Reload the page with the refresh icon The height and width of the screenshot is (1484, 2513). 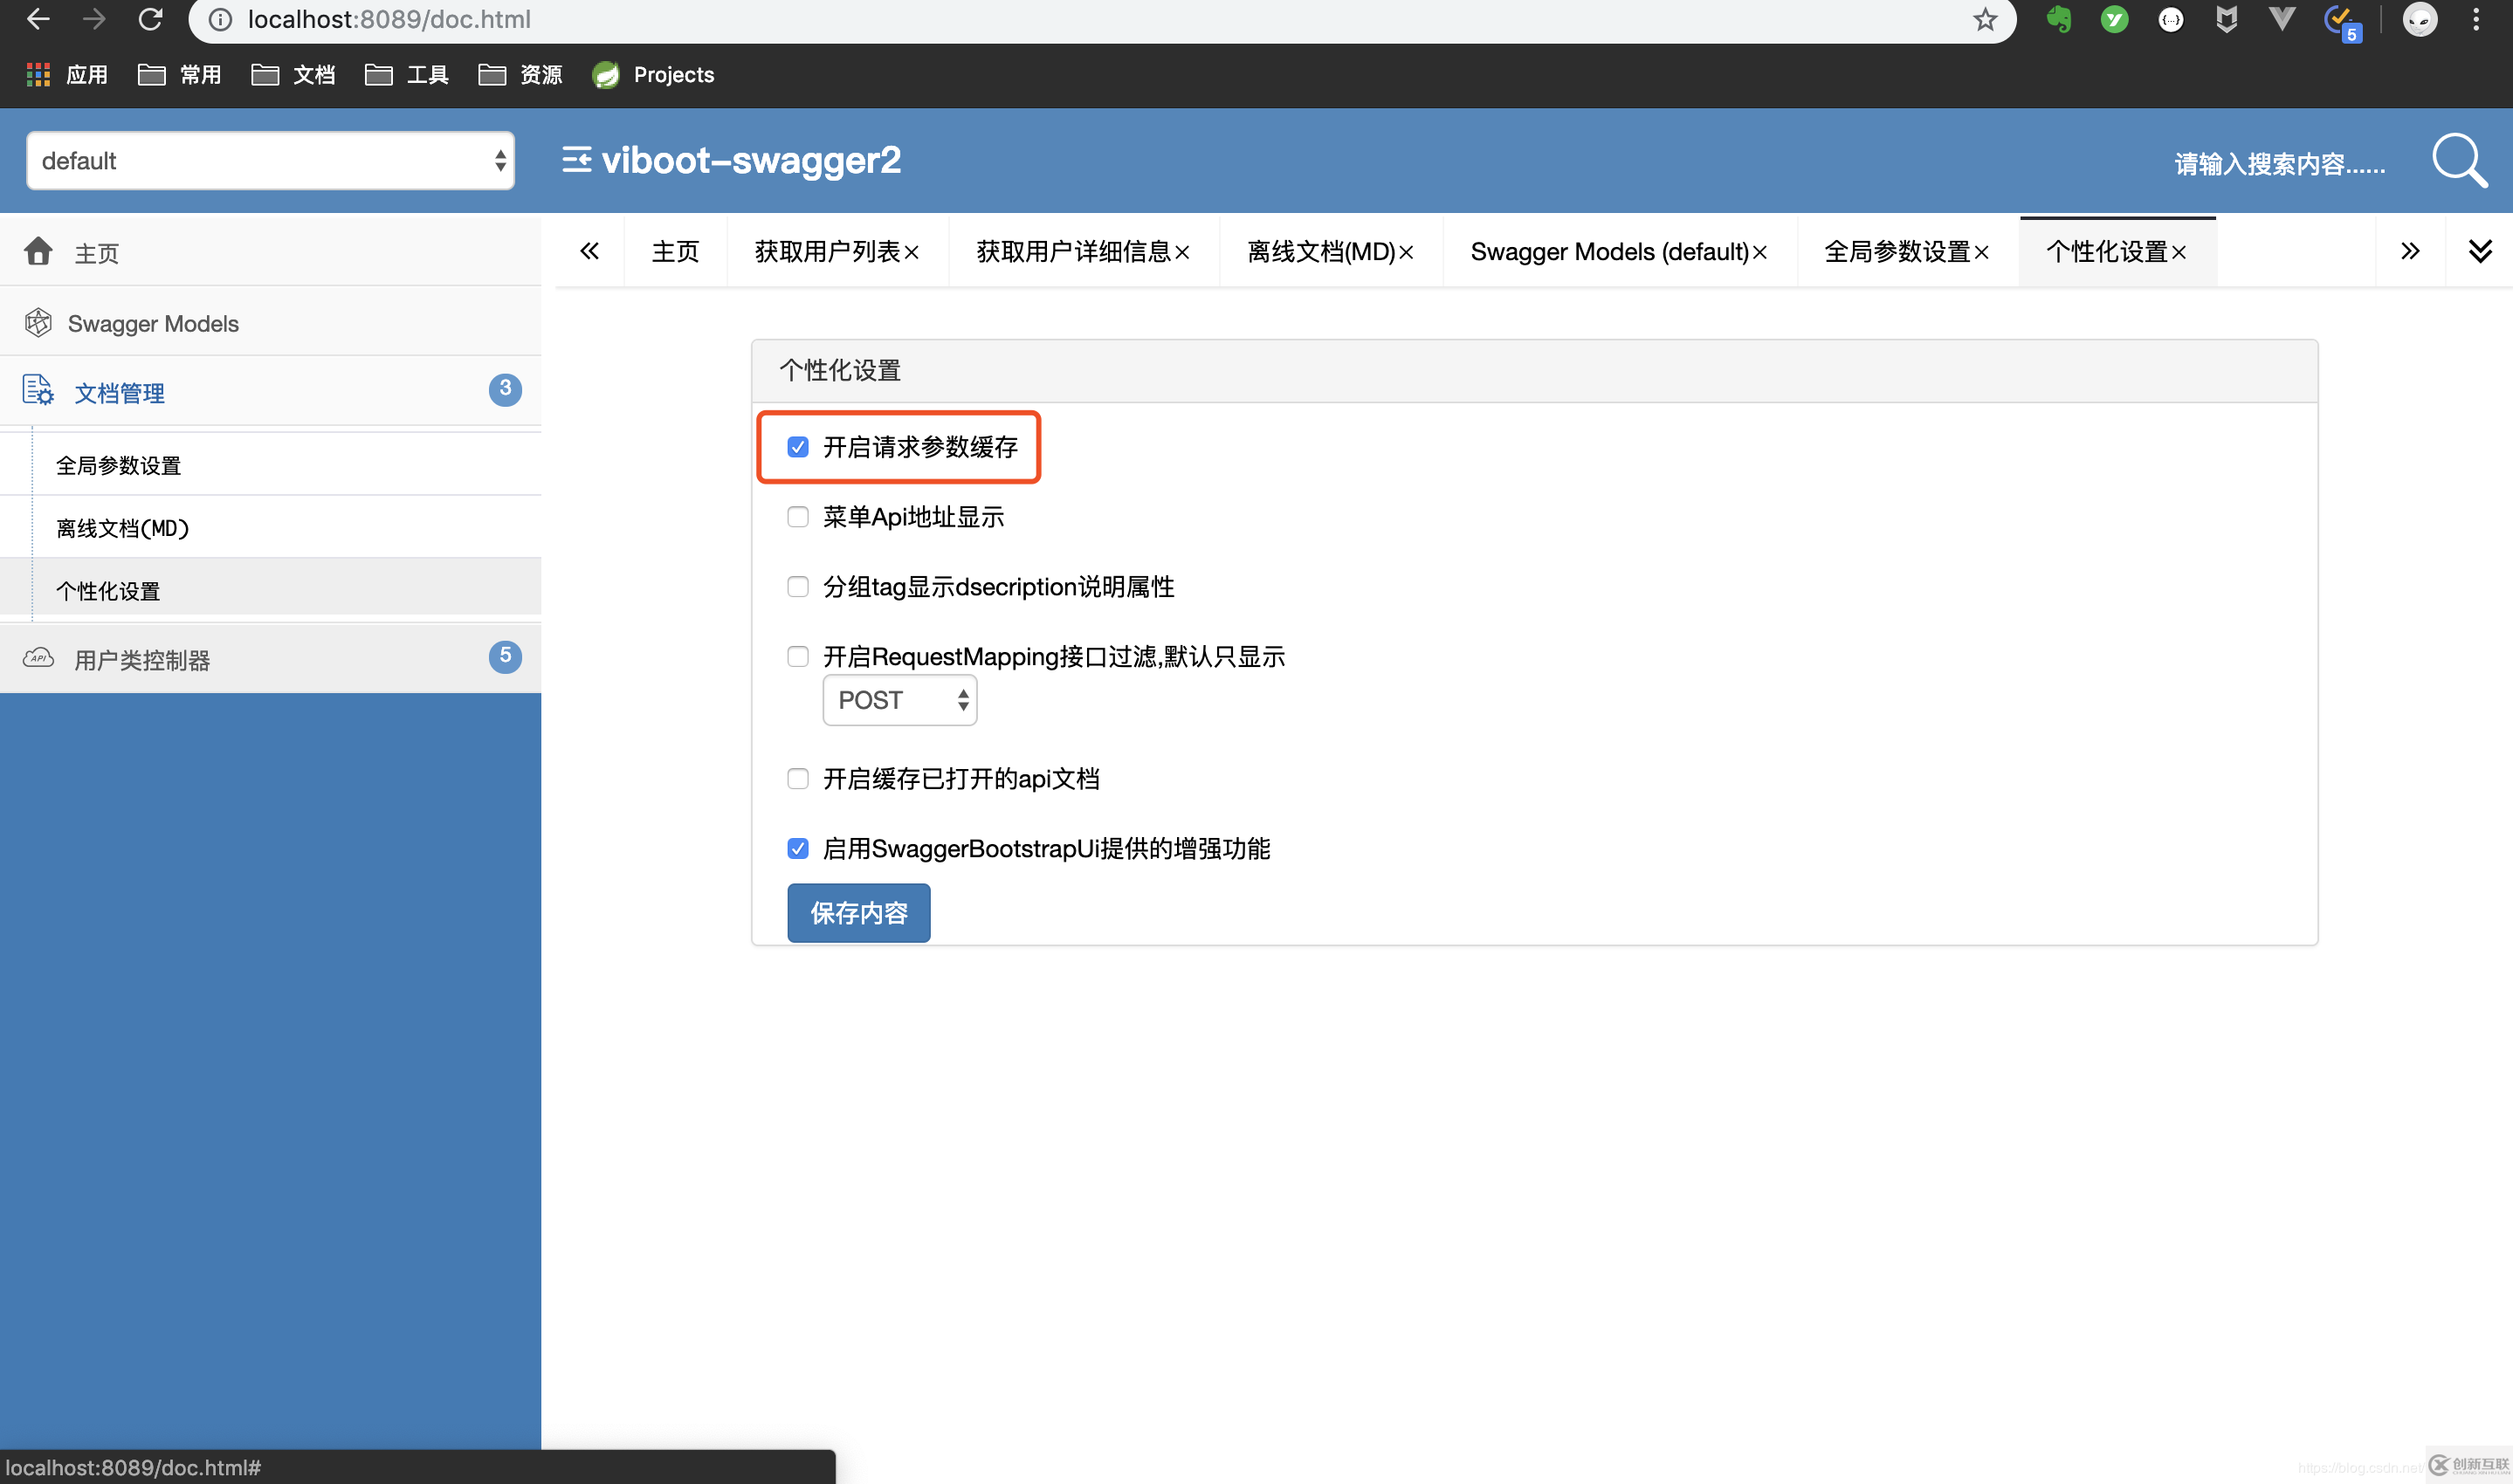point(150,19)
